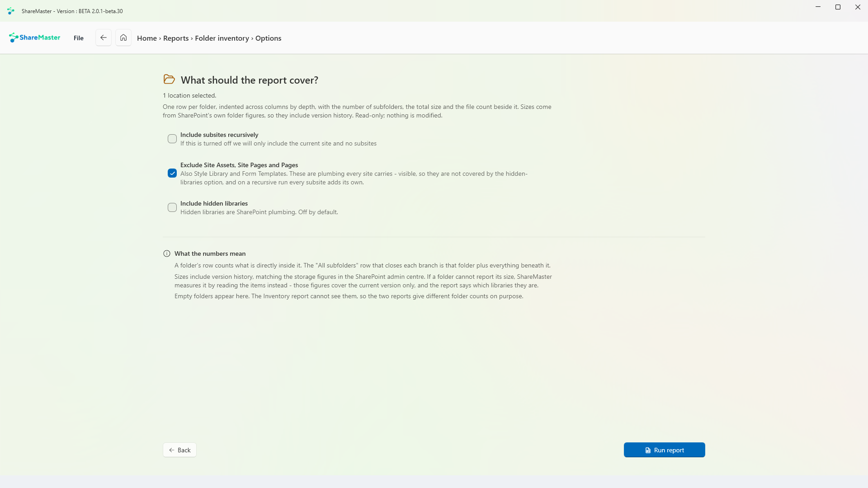Go to the home screen icon
The height and width of the screenshot is (488, 868).
coord(123,38)
